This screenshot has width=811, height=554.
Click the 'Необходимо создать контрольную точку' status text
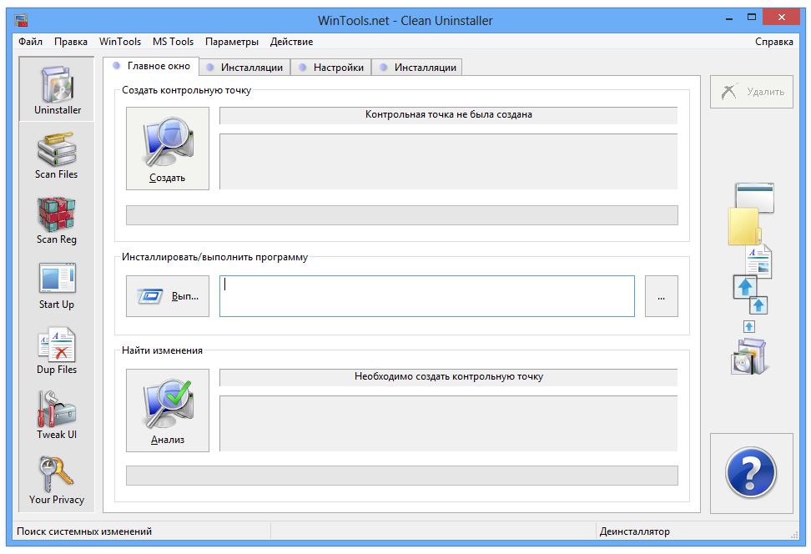pos(448,376)
